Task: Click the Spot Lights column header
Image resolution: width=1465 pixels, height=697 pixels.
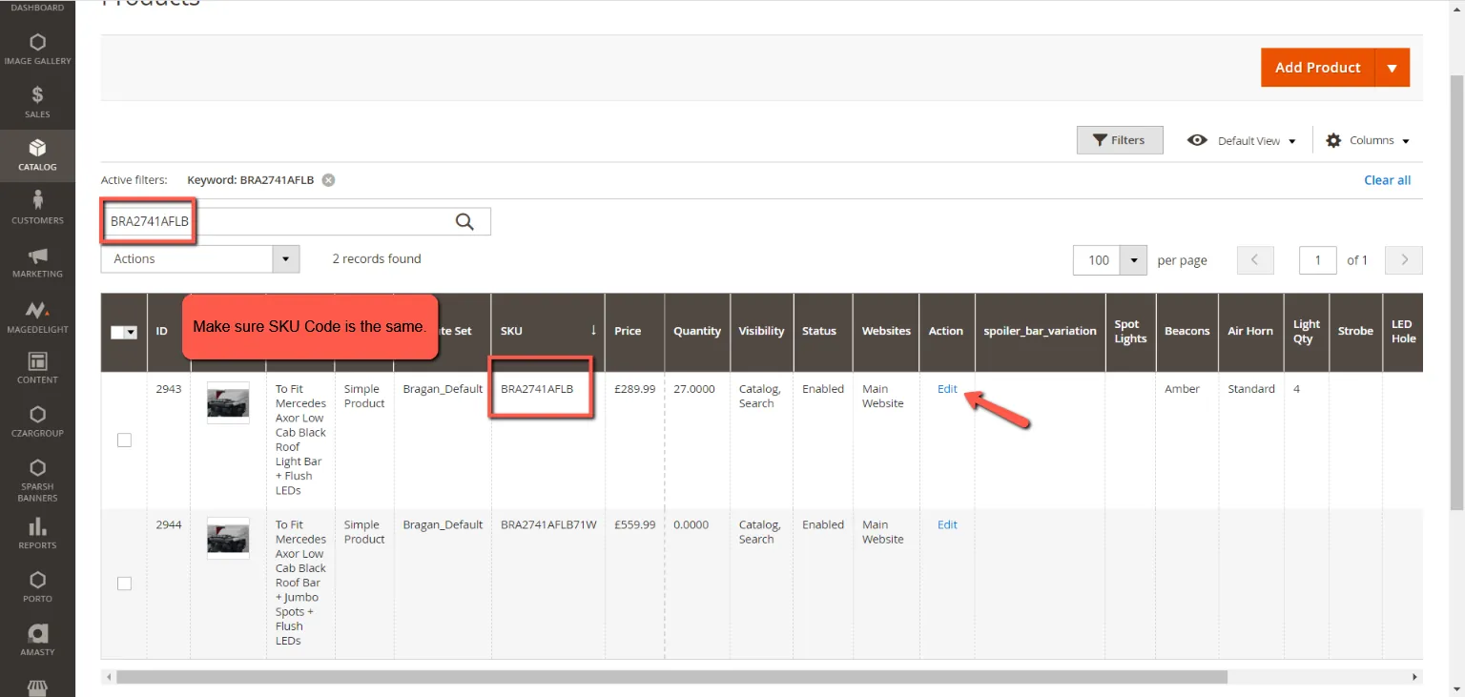Action: (1130, 332)
